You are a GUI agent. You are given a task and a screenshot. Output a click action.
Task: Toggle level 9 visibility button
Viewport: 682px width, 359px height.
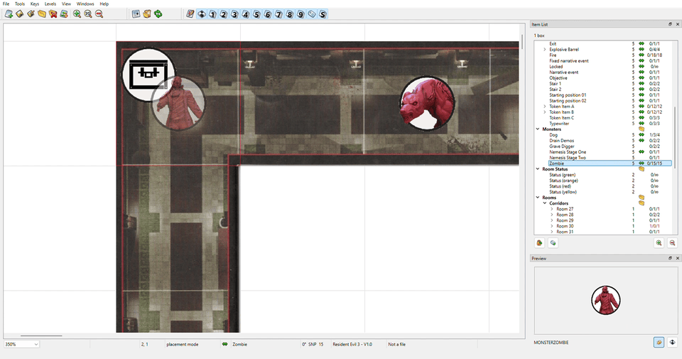click(301, 14)
